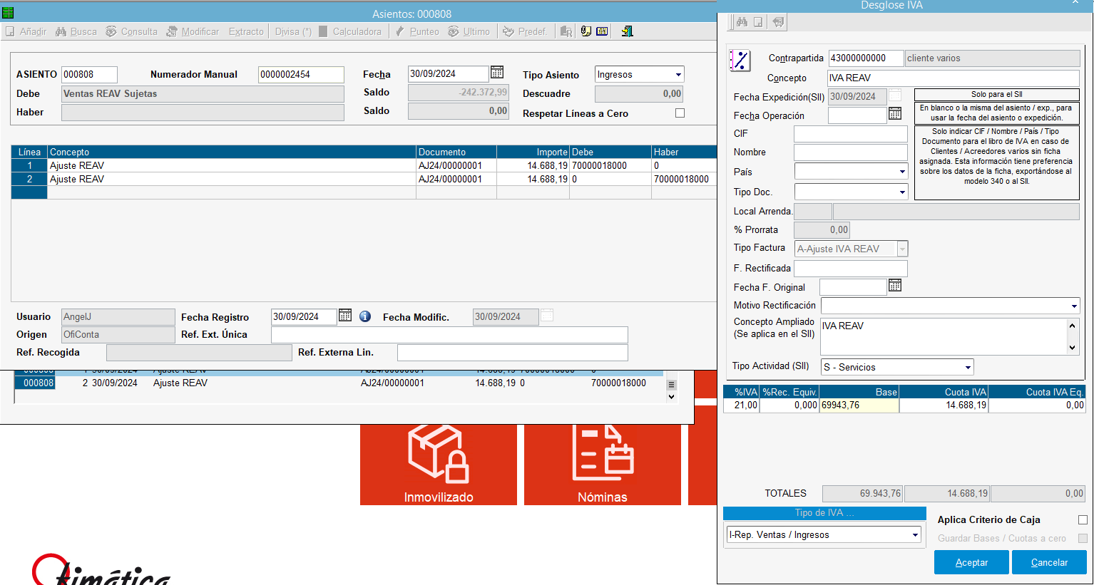Image resolution: width=1094 pixels, height=585 pixels.
Task: Open the Nóminas module tile
Action: pyautogui.click(x=602, y=464)
